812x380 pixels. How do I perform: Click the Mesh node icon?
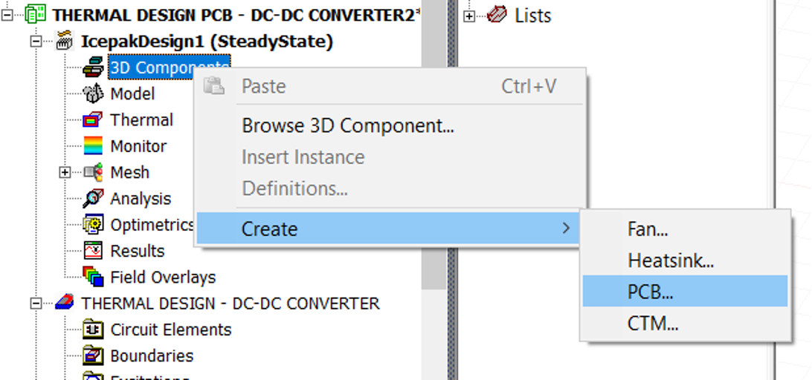click(x=93, y=172)
